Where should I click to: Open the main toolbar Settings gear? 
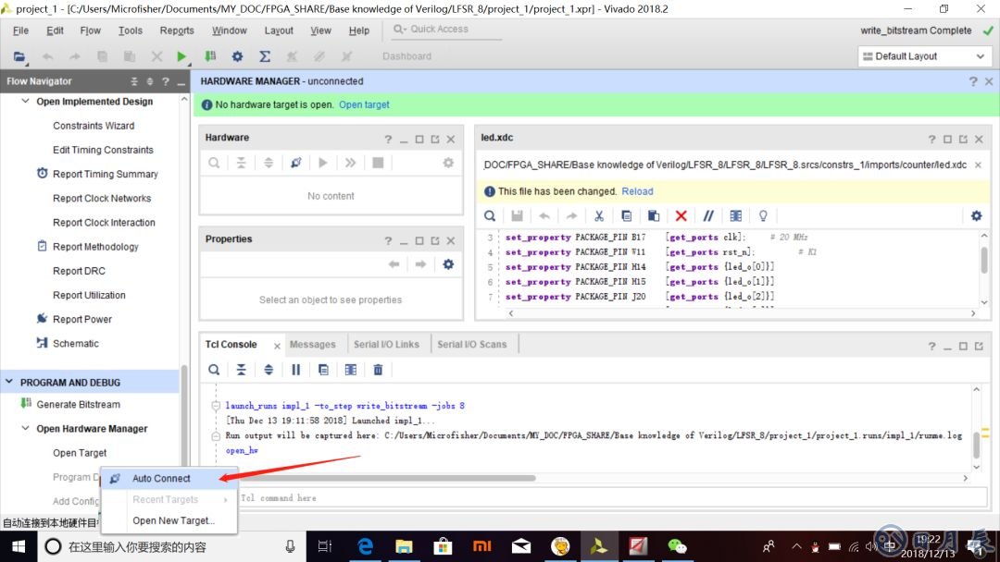click(x=238, y=56)
